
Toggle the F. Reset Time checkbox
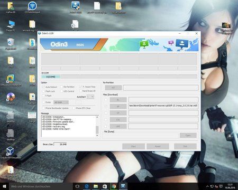click(x=81, y=87)
